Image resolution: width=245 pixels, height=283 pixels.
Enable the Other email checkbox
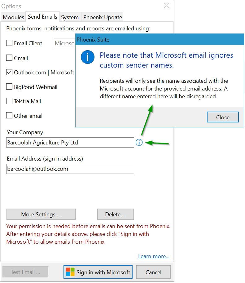tap(9, 116)
